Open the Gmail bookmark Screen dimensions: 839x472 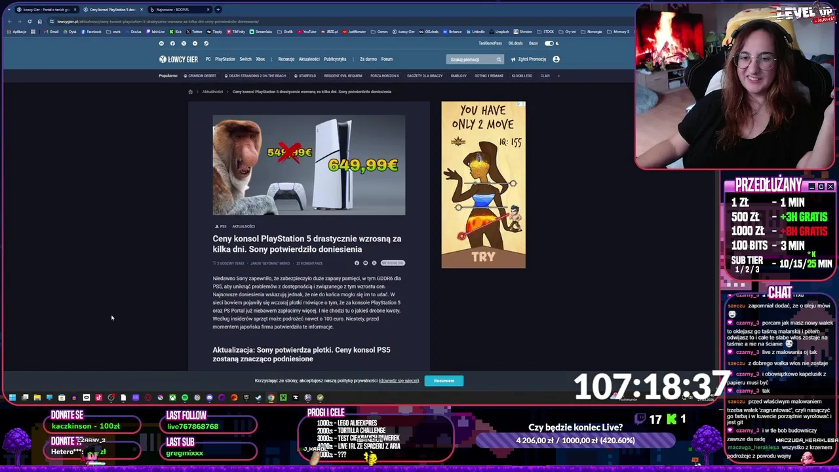[51, 31]
